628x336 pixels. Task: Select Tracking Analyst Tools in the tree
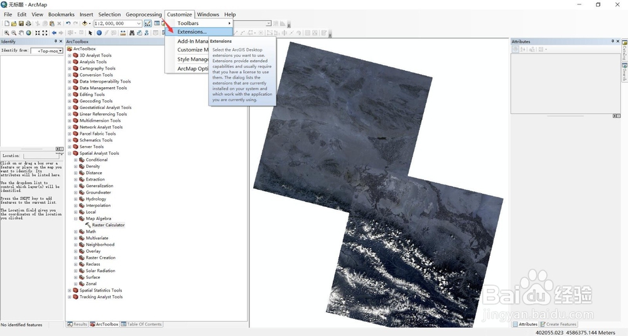tap(101, 297)
